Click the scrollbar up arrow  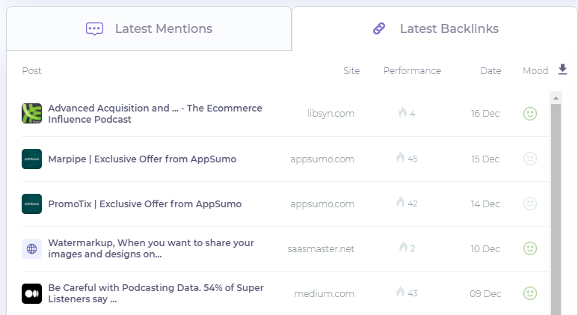click(x=556, y=98)
